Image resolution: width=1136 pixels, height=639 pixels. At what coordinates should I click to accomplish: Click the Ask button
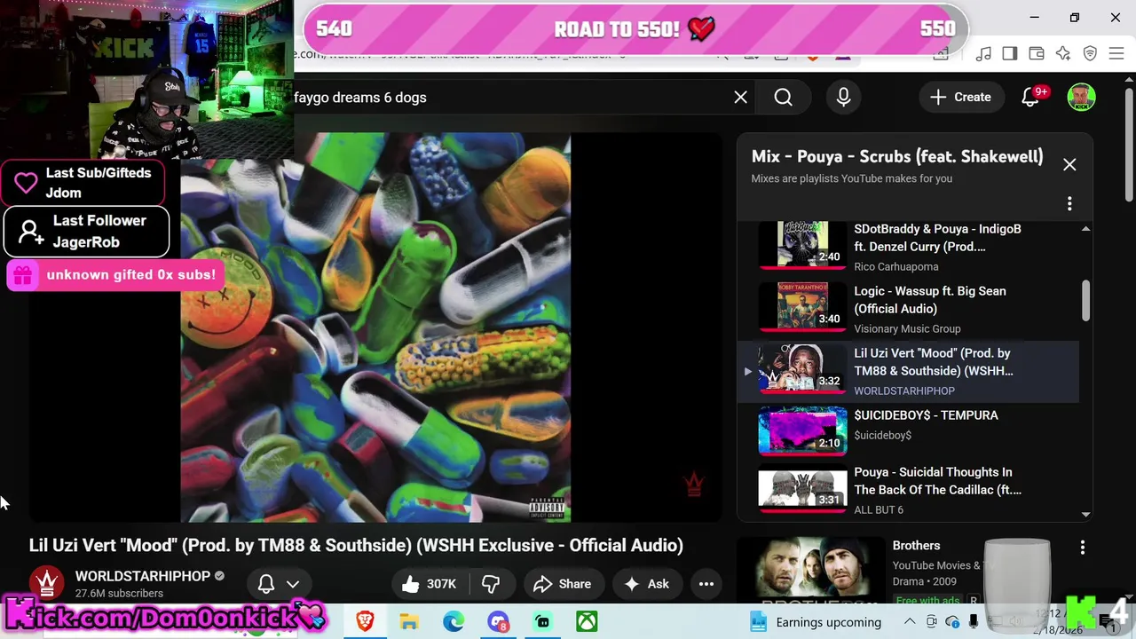pyautogui.click(x=646, y=584)
